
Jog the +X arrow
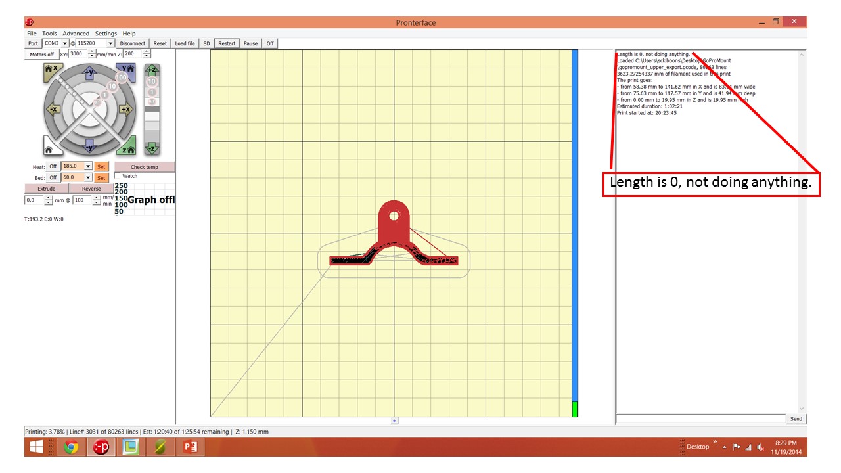point(125,110)
